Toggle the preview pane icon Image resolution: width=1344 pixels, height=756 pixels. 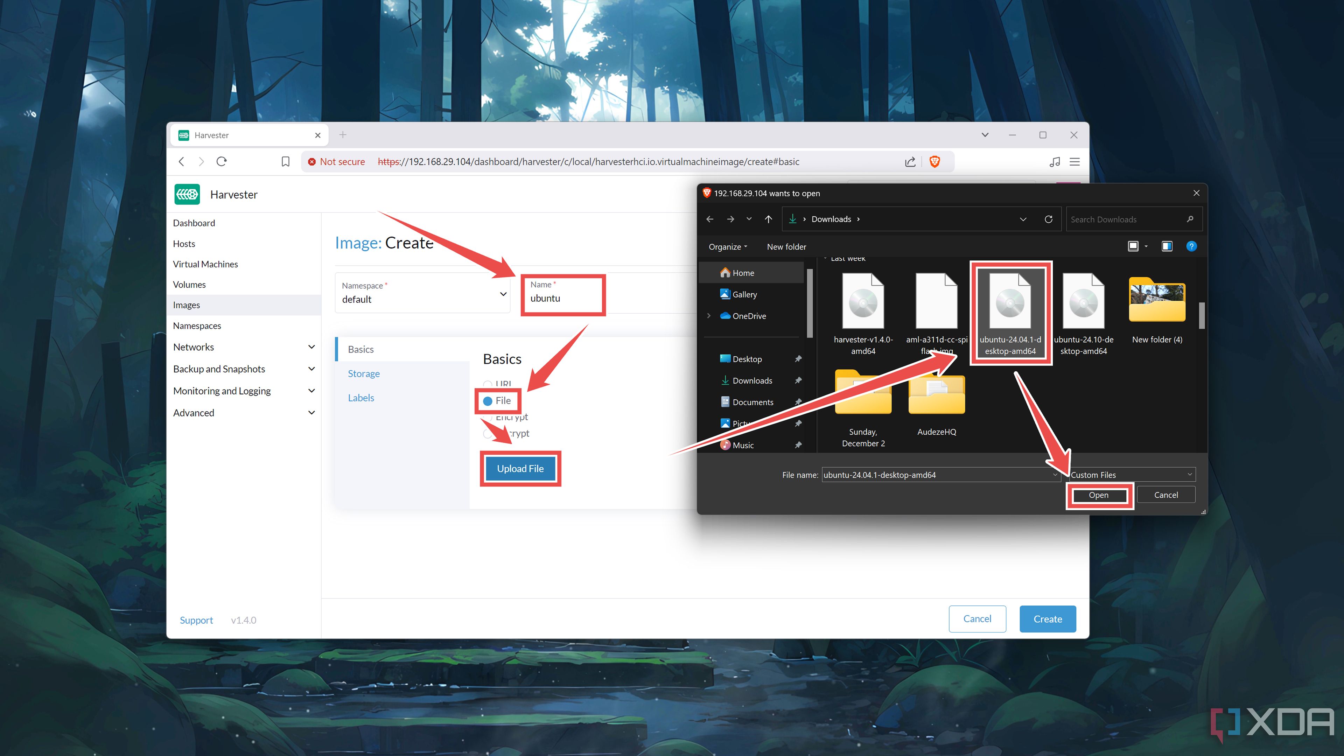(1167, 246)
